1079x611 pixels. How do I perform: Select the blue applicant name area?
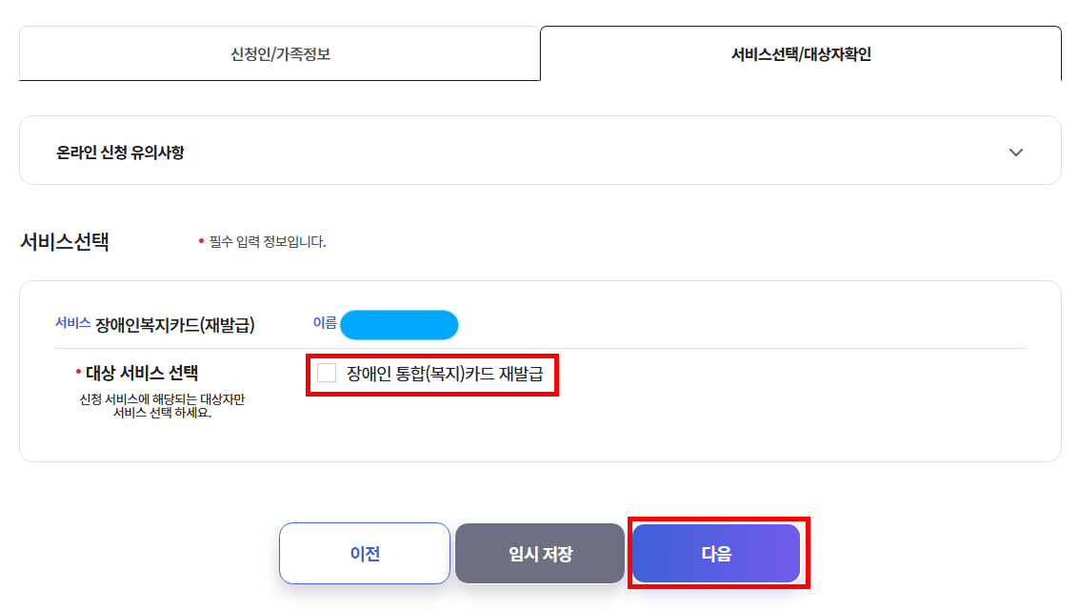[399, 324]
